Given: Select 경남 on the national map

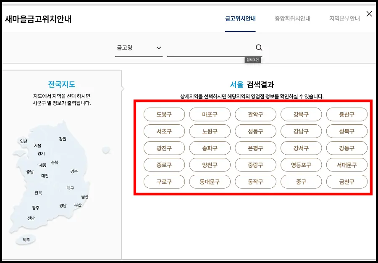Looking at the screenshot, I should (x=63, y=205).
